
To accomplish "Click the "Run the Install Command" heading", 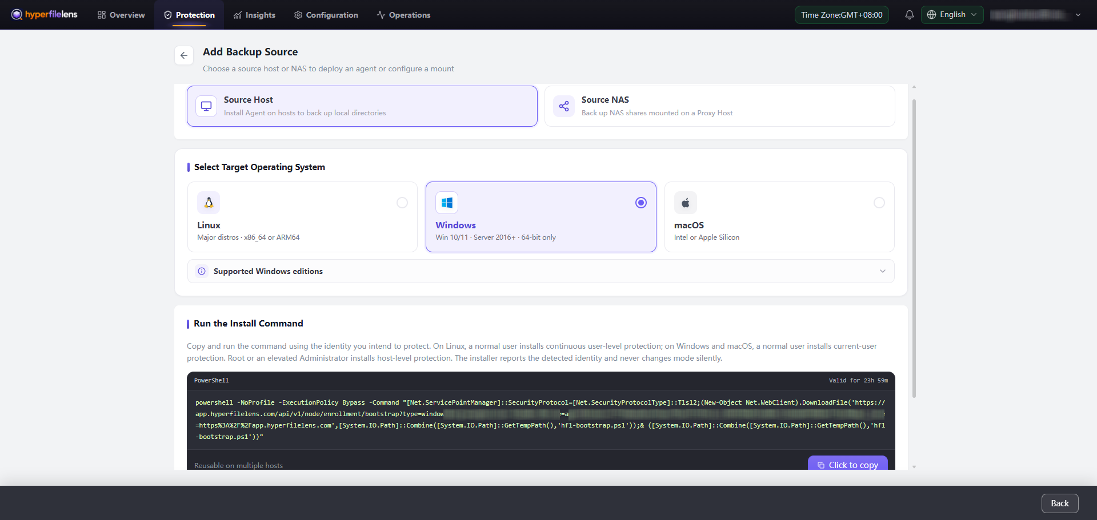I will click(x=249, y=324).
